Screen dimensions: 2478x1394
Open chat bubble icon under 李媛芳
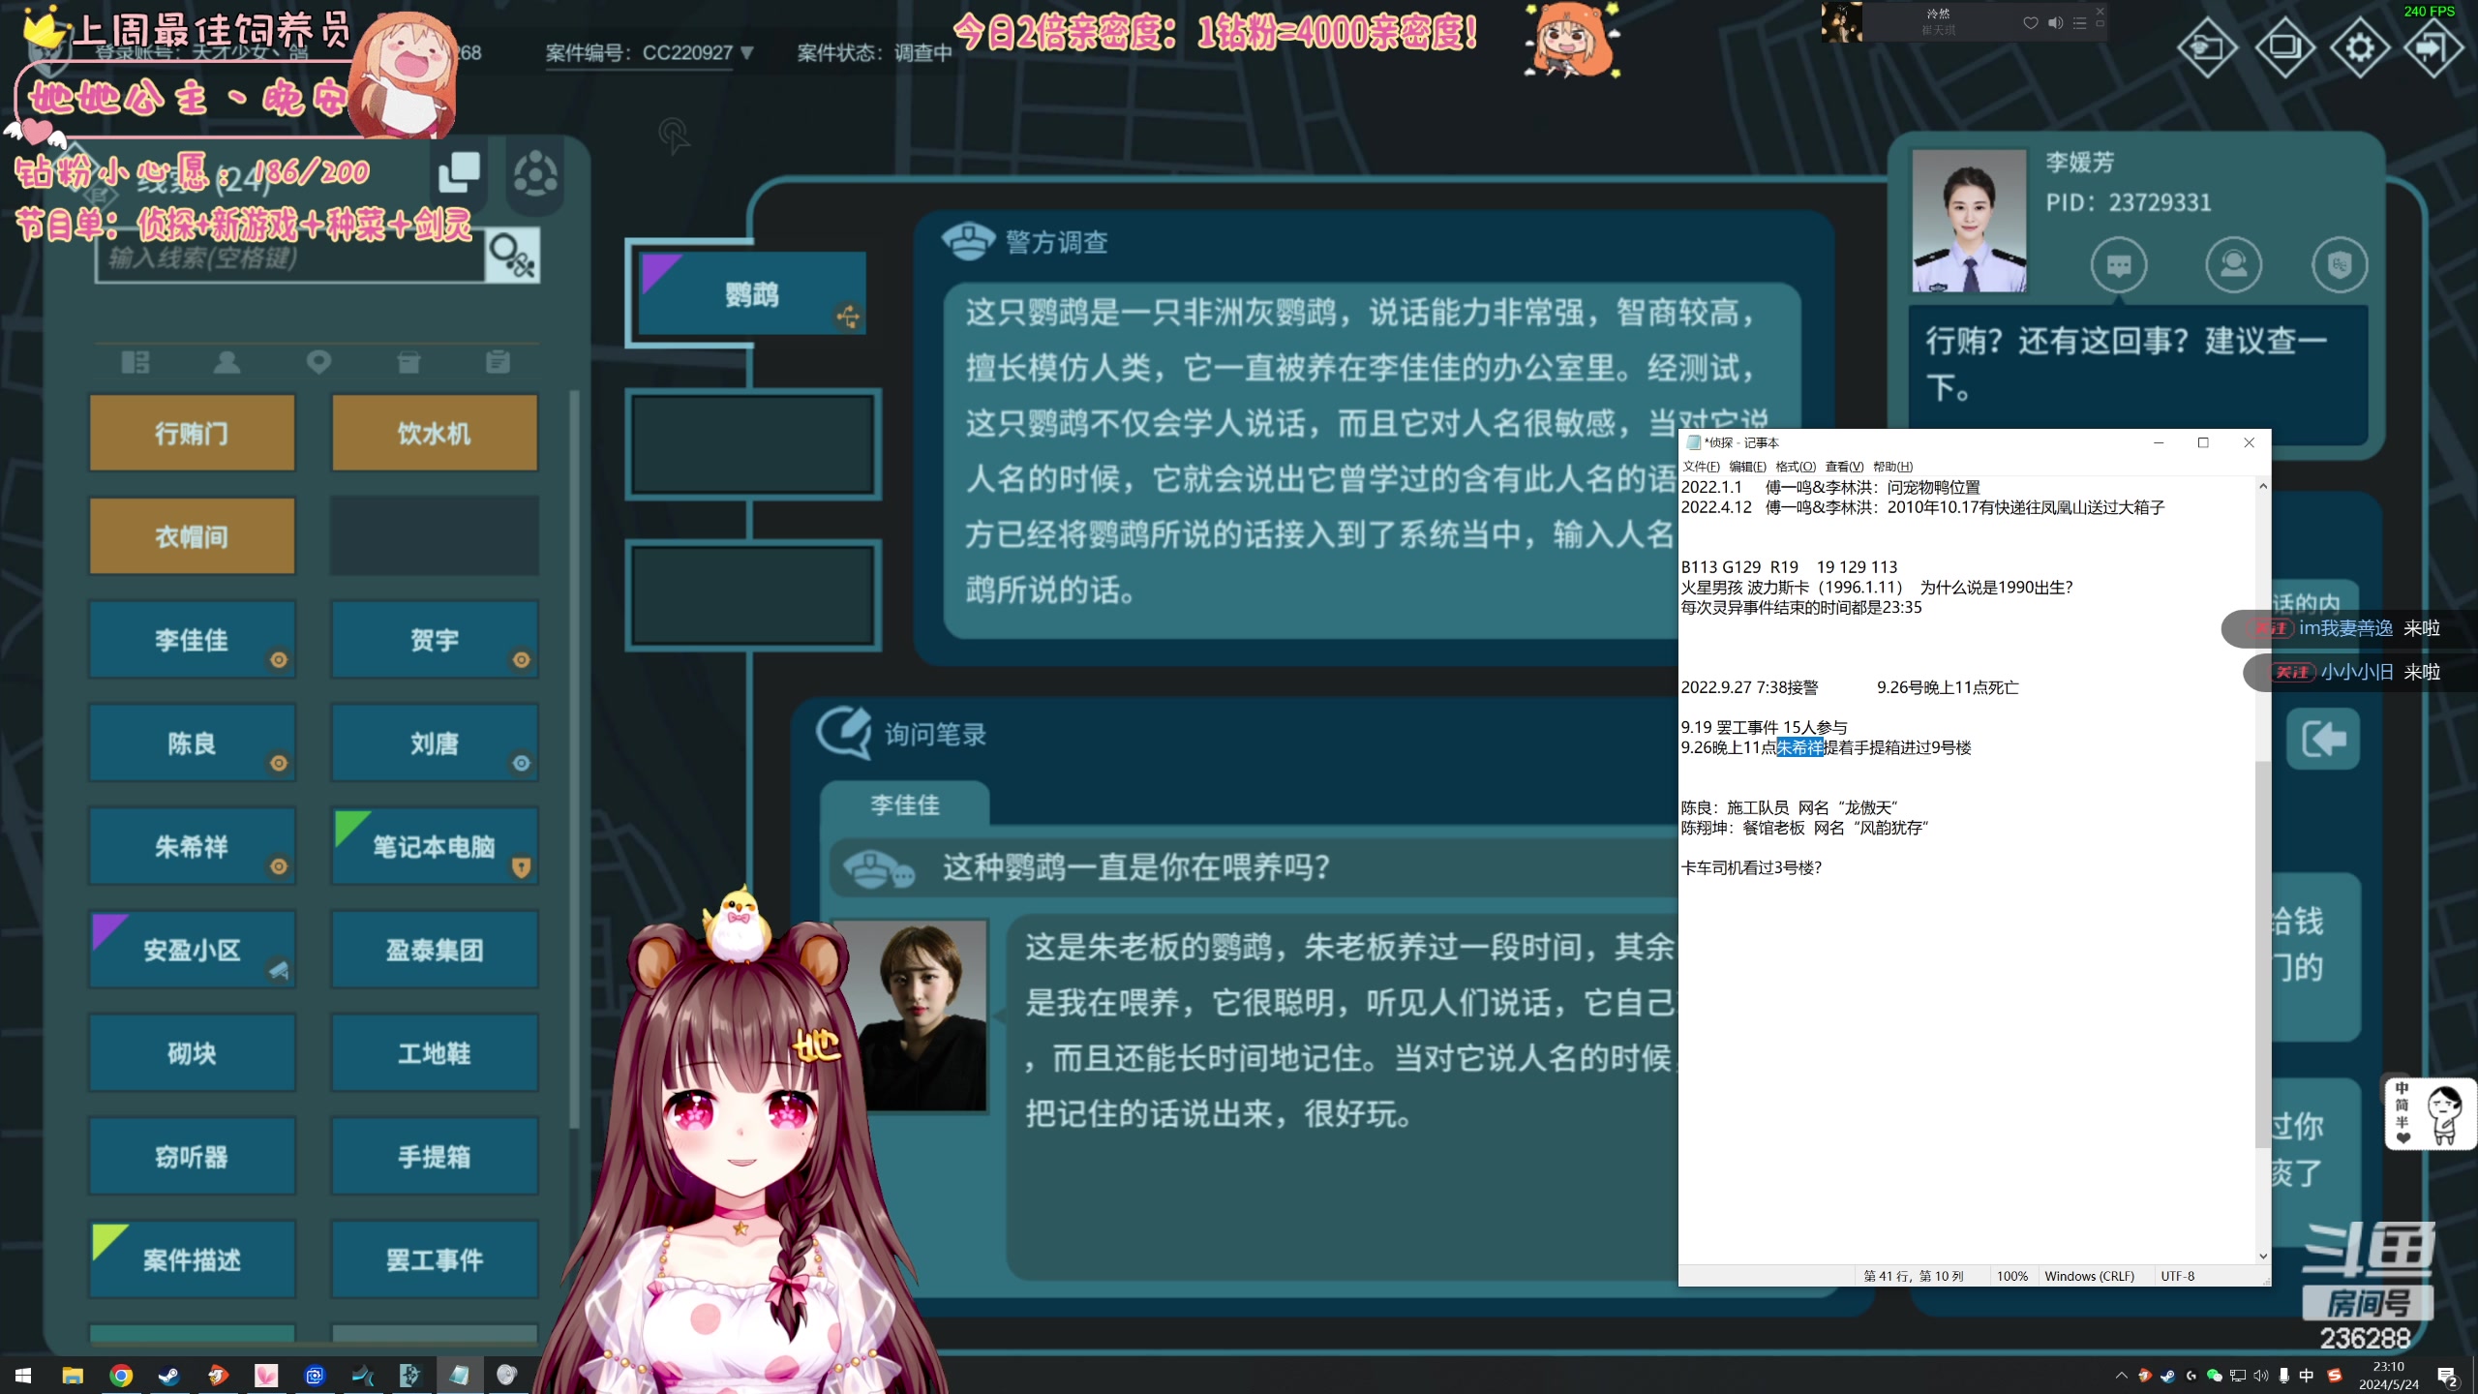click(2119, 264)
